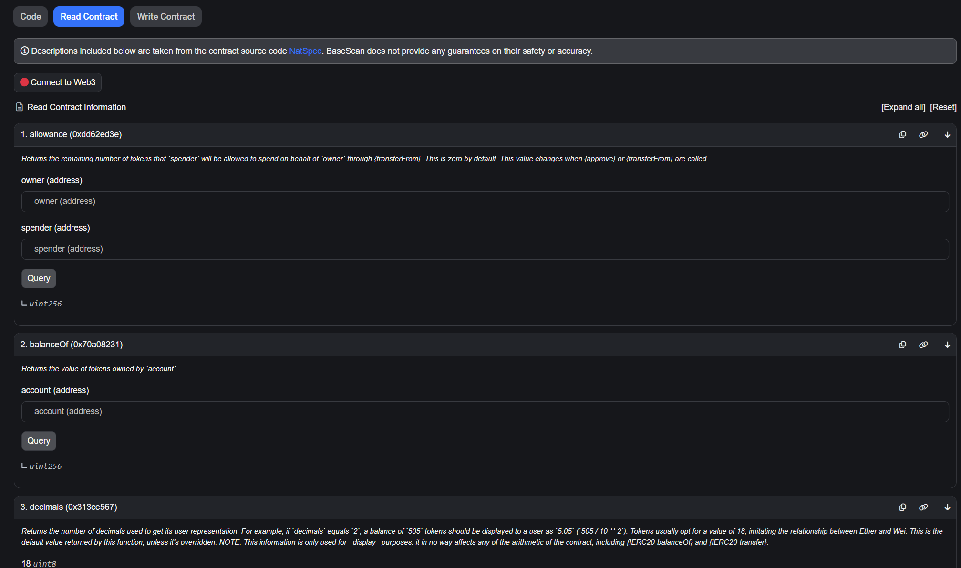Copy permalink icon for allowance method
Viewport: 961px width, 568px height.
coord(923,135)
